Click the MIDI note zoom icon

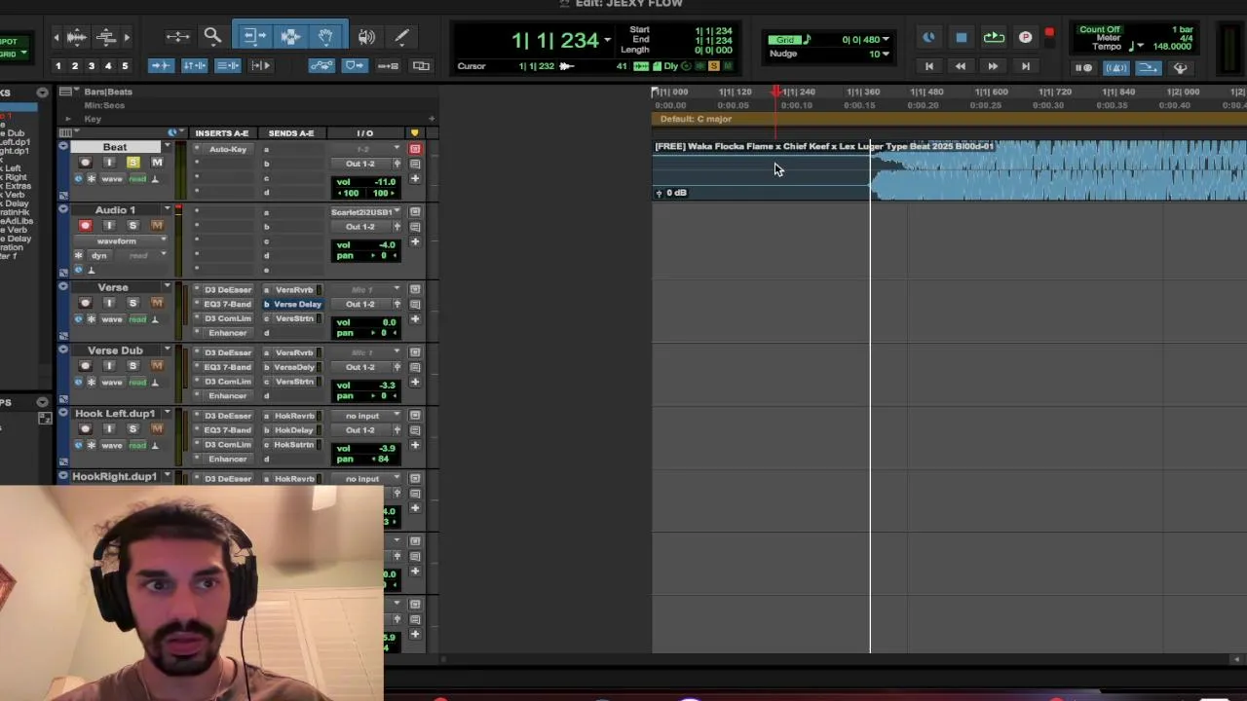[x=107, y=37]
